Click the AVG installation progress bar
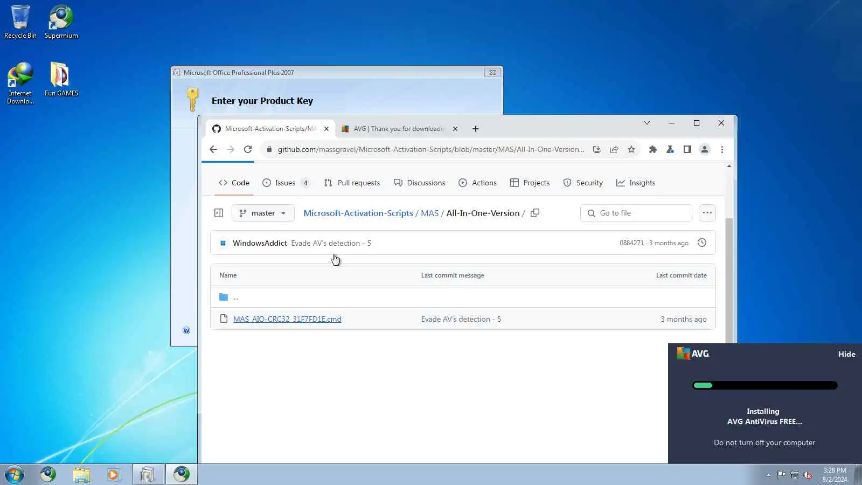 pos(765,385)
